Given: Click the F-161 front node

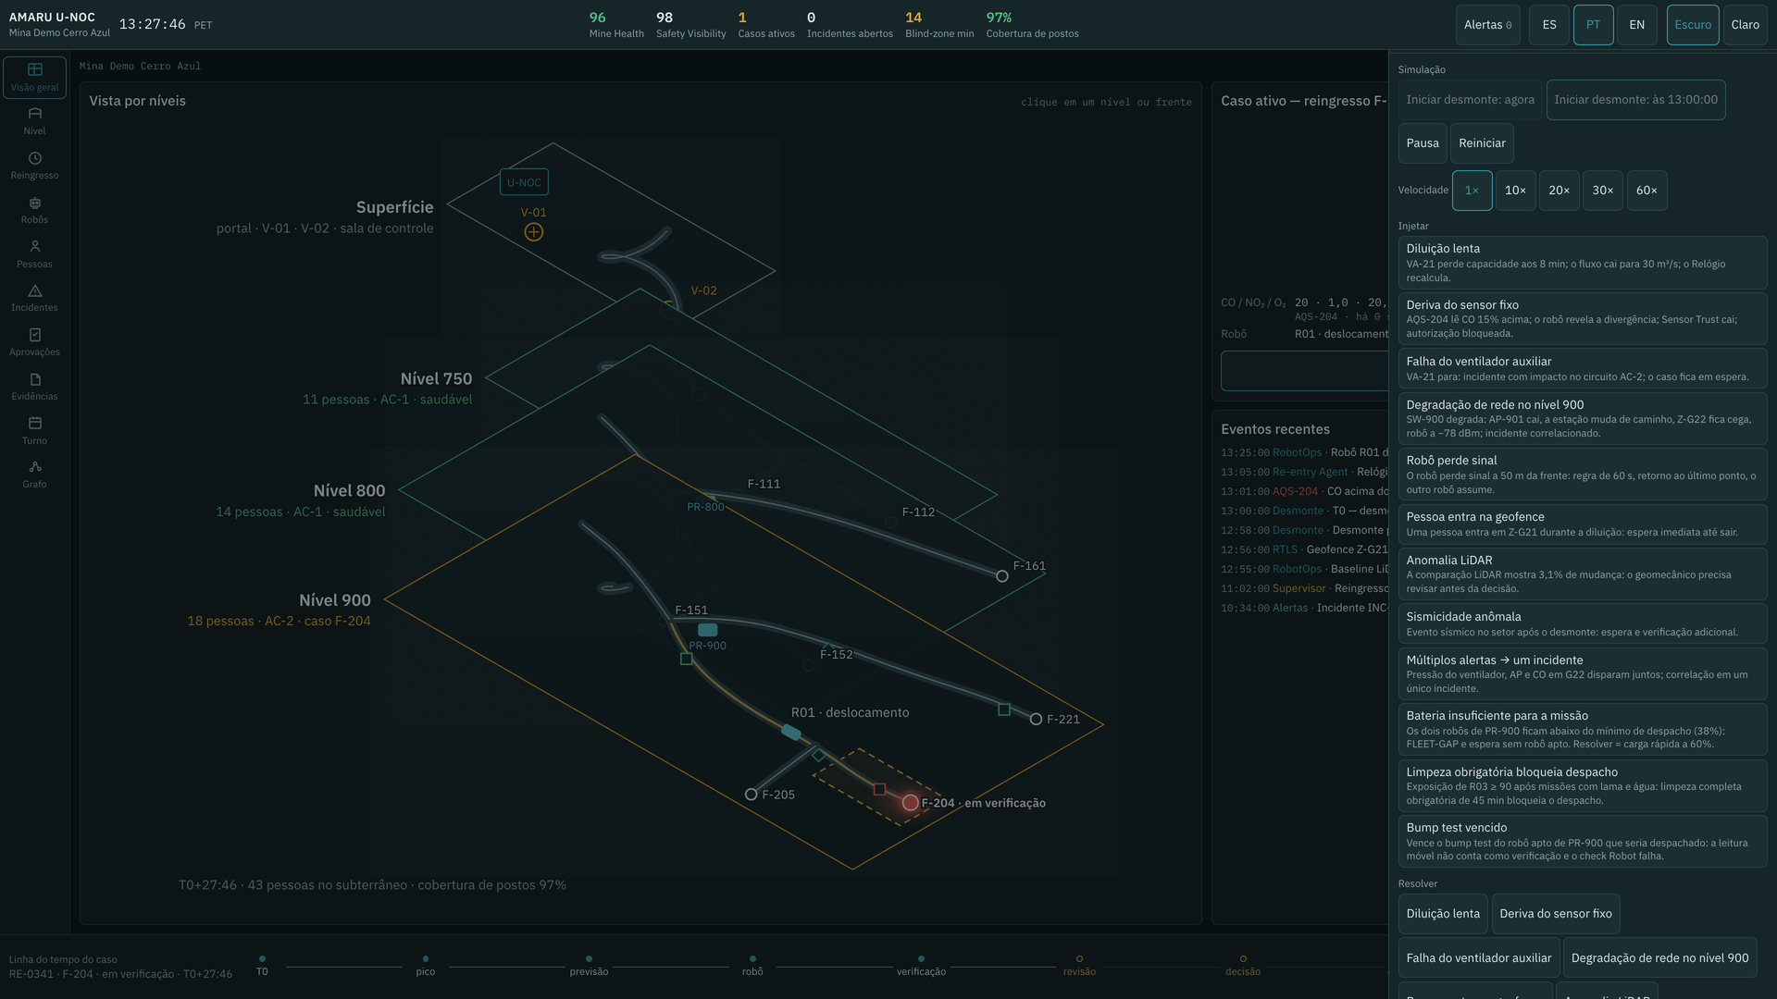Looking at the screenshot, I should (1001, 576).
